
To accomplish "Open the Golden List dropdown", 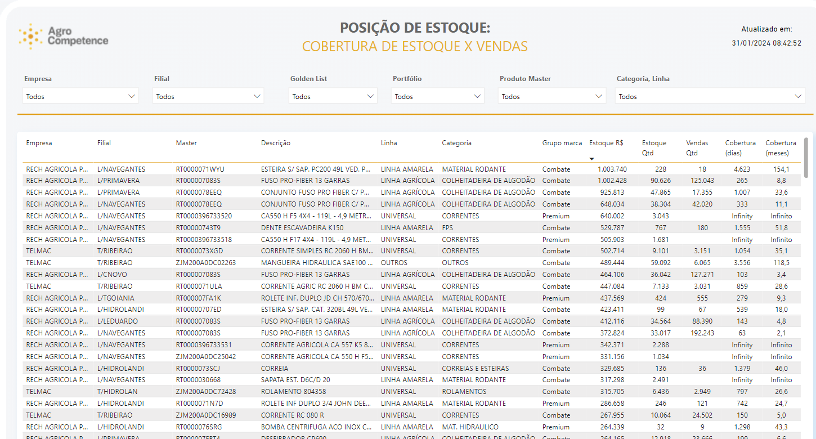I will click(333, 96).
